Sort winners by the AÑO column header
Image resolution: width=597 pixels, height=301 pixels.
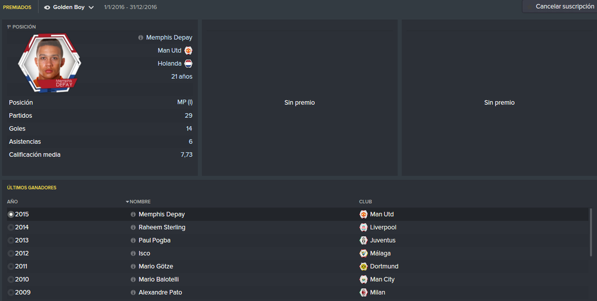tap(12, 202)
